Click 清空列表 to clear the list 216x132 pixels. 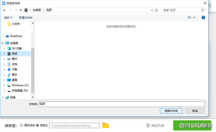[x=155, y=125]
